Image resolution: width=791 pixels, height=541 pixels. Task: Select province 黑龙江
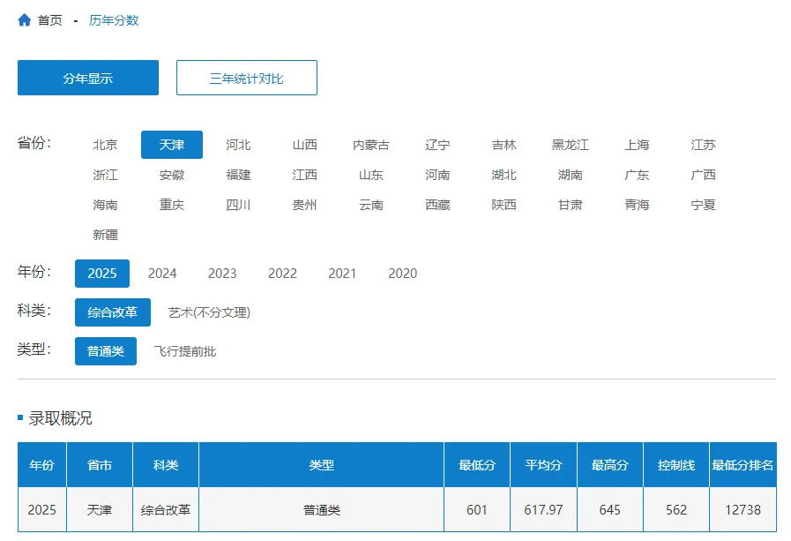pyautogui.click(x=570, y=145)
